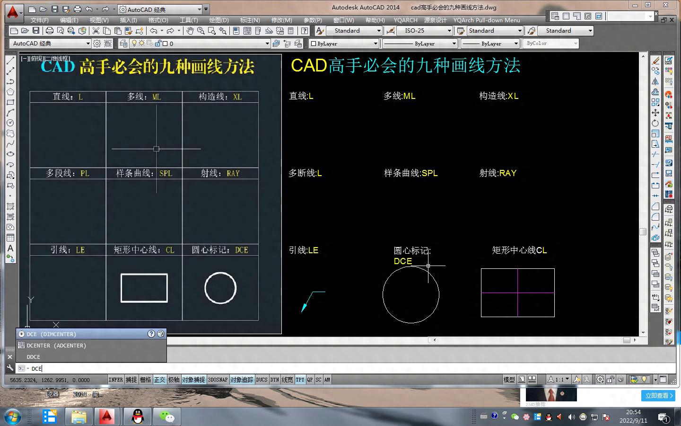681x426 pixels.
Task: Open the layer list dropdown
Action: (x=267, y=44)
